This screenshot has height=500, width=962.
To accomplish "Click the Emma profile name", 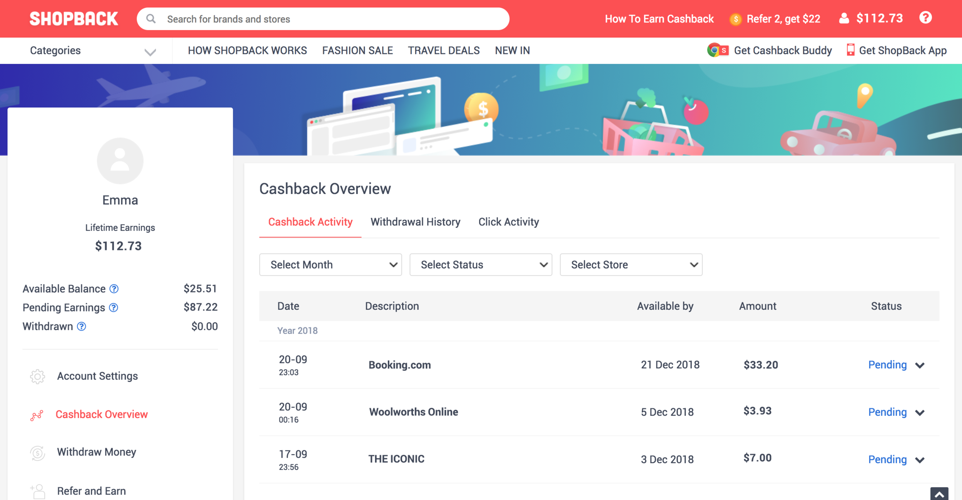I will coord(120,200).
